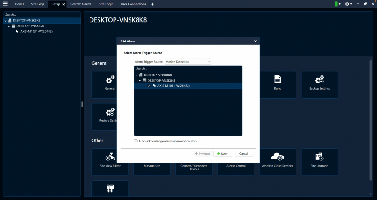Click server icon in dialog tree
The height and width of the screenshot is (200, 377).
click(144, 80)
